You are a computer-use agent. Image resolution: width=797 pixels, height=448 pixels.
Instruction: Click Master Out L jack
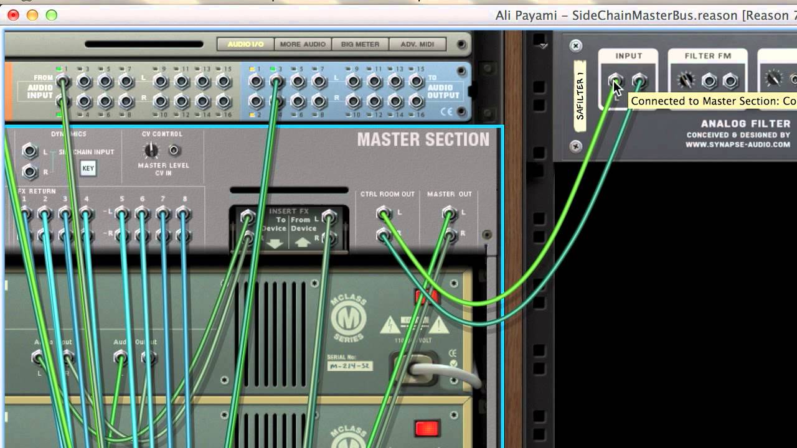(449, 213)
